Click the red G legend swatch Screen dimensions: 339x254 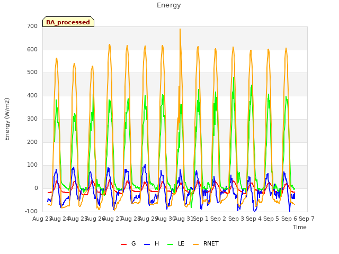coord(123,244)
